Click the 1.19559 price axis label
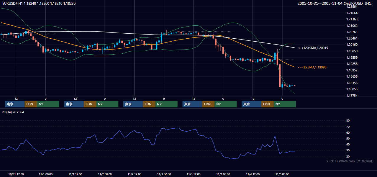 click(x=352, y=58)
